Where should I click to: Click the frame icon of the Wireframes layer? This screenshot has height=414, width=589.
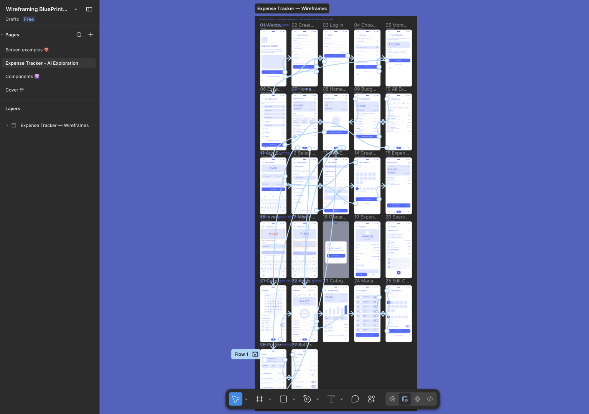14,125
